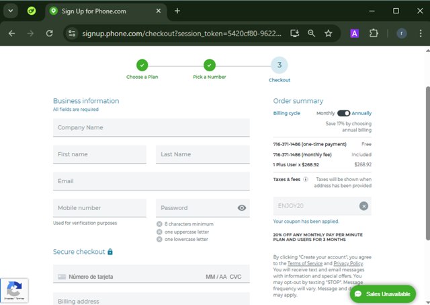Click the Pick a Number step label
Image resolution: width=430 pixels, height=305 pixels.
click(x=210, y=77)
